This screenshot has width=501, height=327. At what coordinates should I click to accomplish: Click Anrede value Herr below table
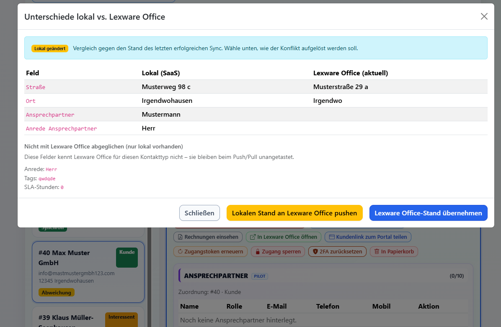[x=52, y=169]
